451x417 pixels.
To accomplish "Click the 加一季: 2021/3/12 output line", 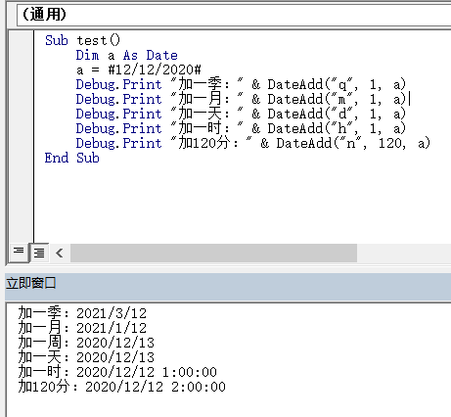I will pos(82,313).
